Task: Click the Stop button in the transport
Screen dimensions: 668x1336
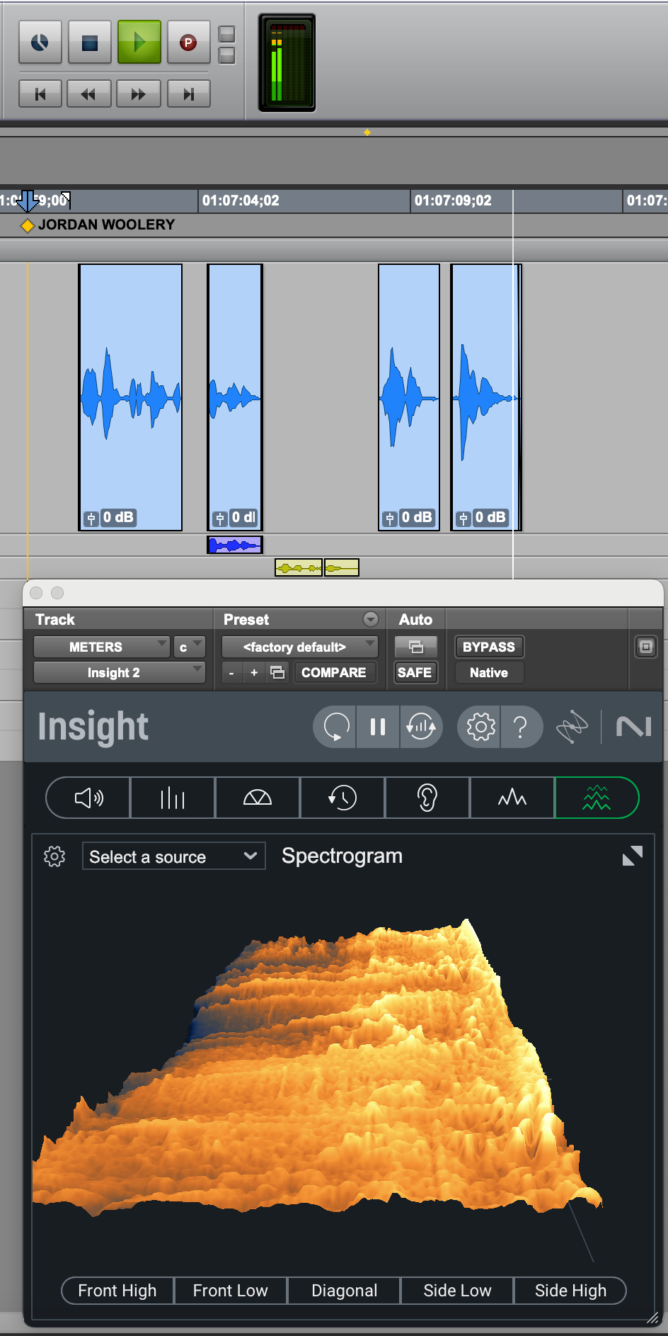Action: pyautogui.click(x=90, y=43)
